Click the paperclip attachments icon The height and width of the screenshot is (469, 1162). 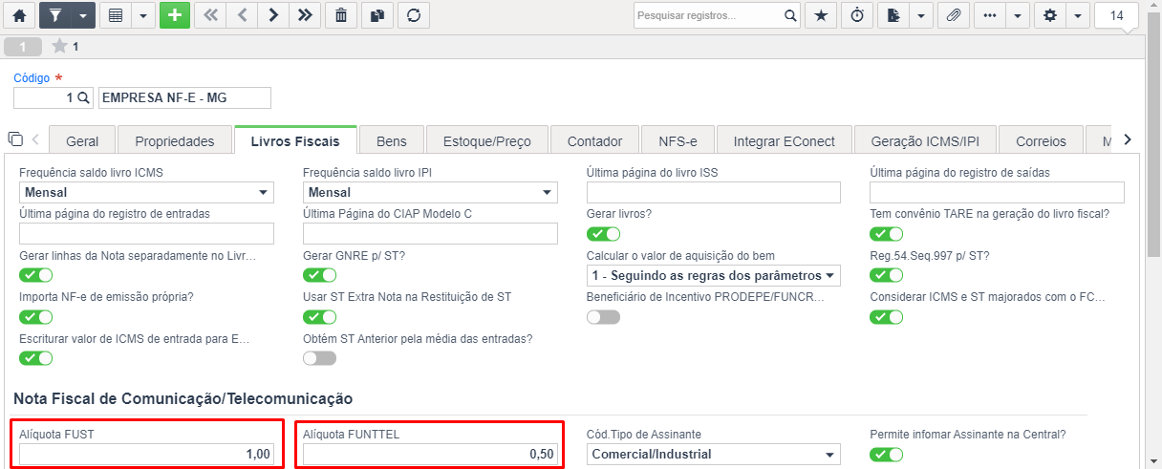click(953, 15)
